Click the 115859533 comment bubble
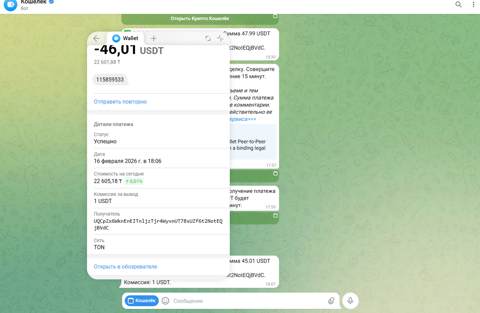 click(x=110, y=79)
